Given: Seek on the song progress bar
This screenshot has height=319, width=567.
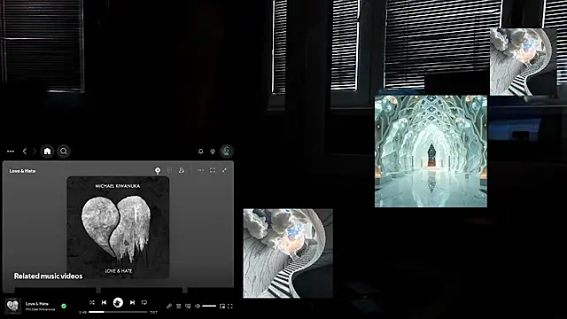Looking at the screenshot, I should tap(118, 312).
